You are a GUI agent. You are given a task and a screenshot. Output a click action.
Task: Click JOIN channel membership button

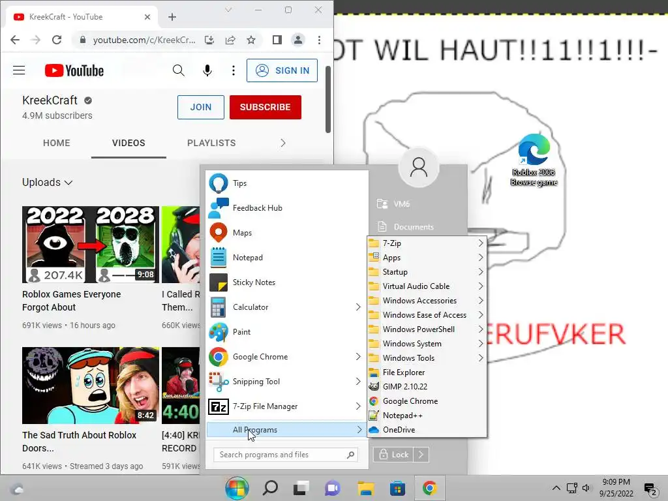201,108
